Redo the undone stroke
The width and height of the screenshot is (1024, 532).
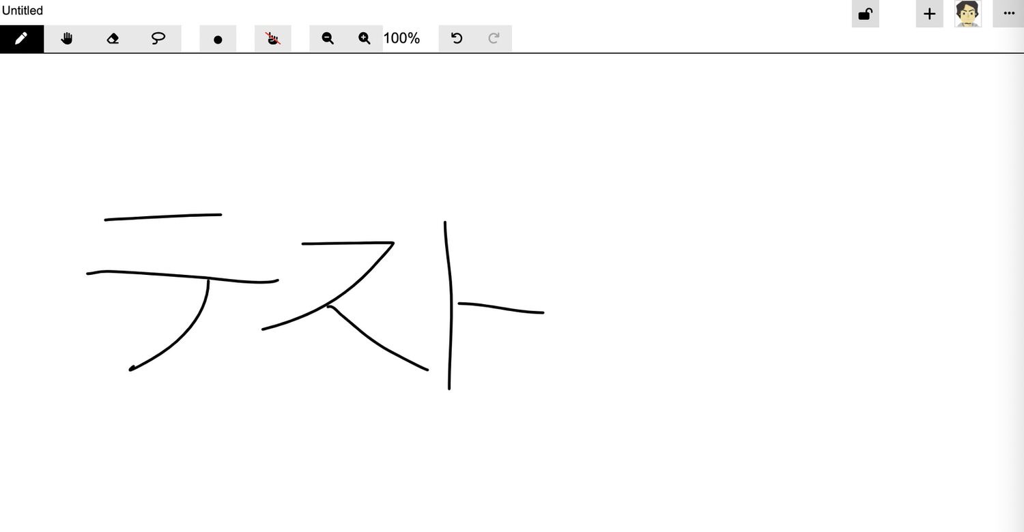494,39
